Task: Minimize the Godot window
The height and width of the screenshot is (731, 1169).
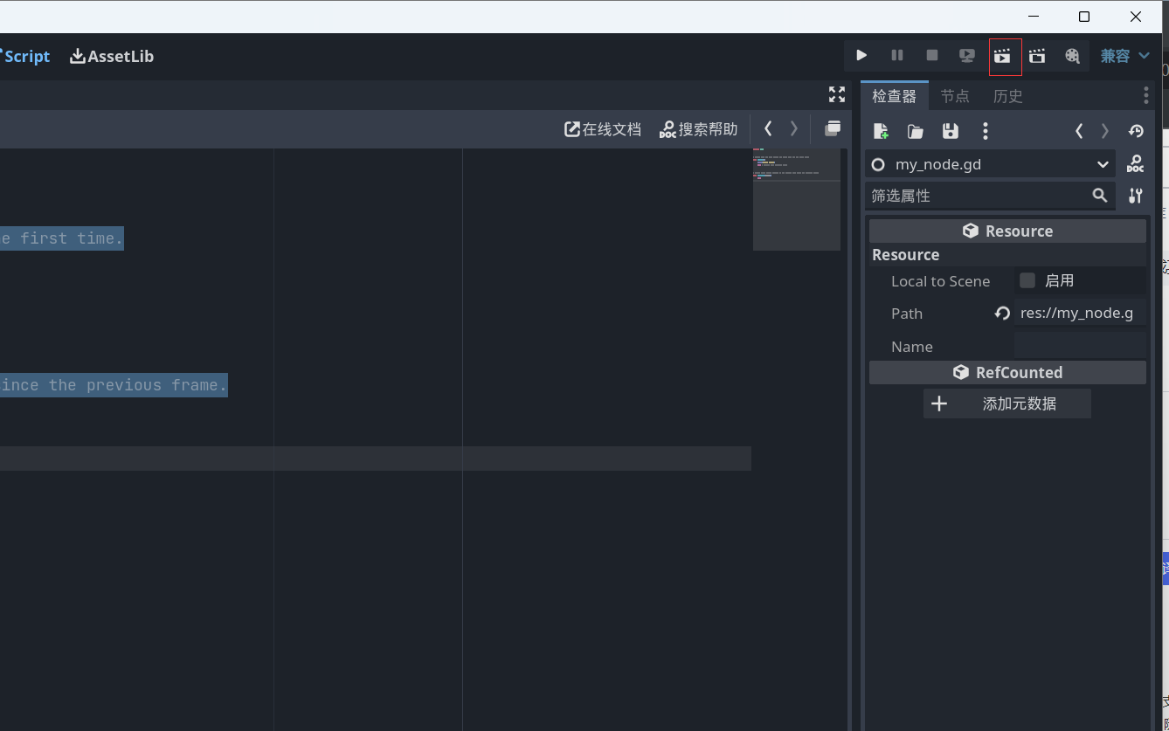Action: [x=1034, y=17]
